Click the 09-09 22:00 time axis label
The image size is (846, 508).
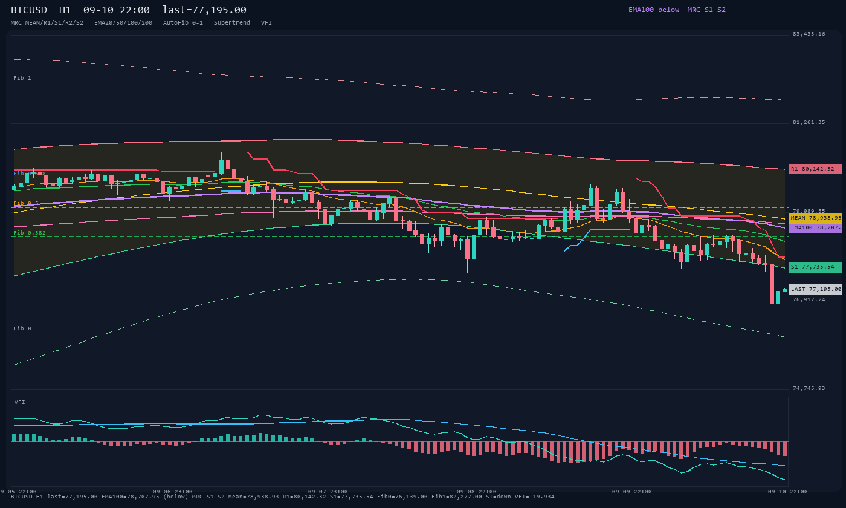[632, 492]
